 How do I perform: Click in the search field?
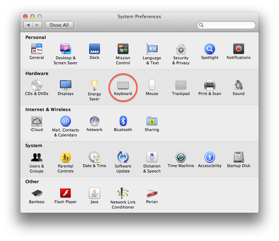click(x=228, y=25)
